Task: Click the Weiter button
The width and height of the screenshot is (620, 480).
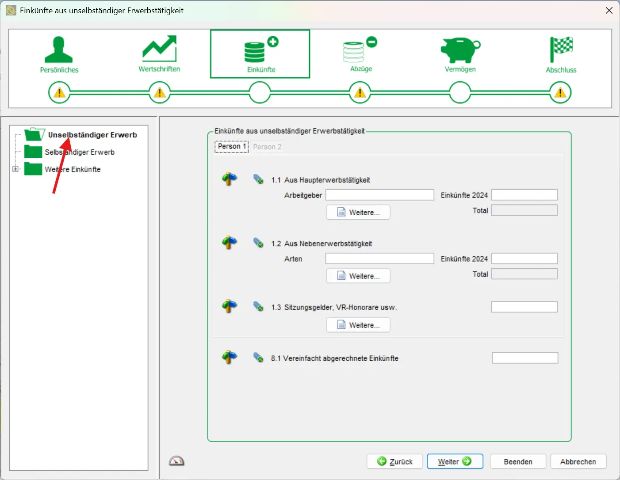Action: 455,461
